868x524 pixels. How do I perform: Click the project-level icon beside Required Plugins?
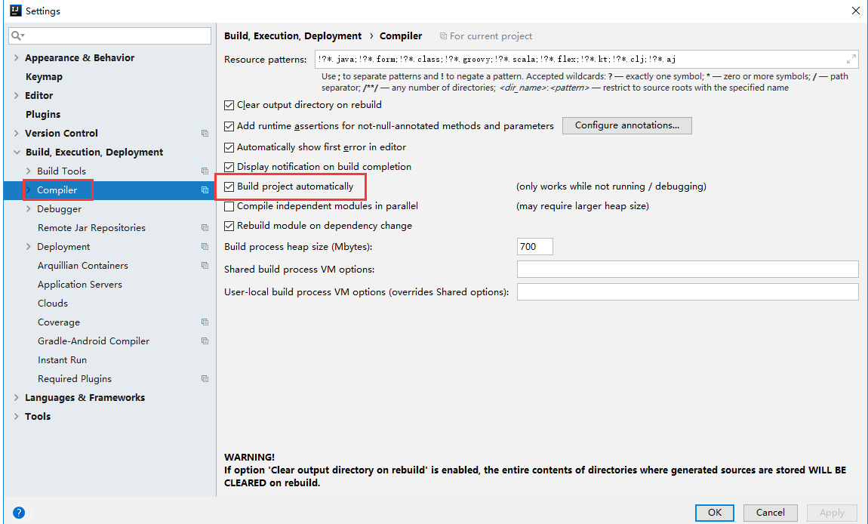tap(205, 379)
